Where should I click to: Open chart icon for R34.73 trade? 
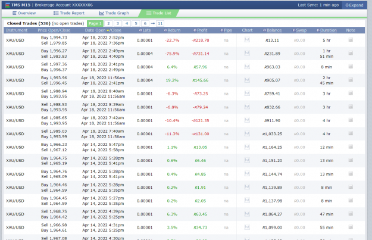(x=247, y=227)
